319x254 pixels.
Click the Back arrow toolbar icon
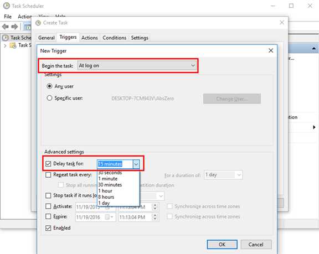[6, 27]
